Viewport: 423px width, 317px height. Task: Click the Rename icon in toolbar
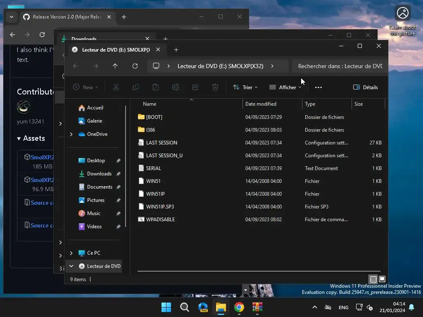click(175, 87)
